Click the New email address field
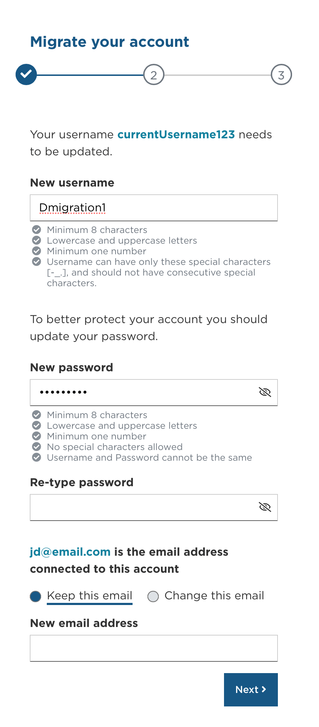 tap(154, 648)
